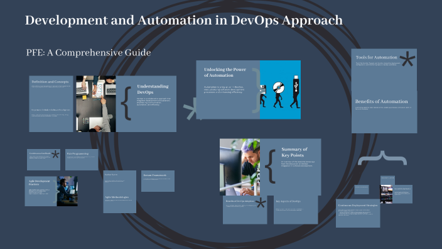Click the 'Importance in Modern Software Development' subheading
This screenshot has width=442, height=249.
(51, 110)
